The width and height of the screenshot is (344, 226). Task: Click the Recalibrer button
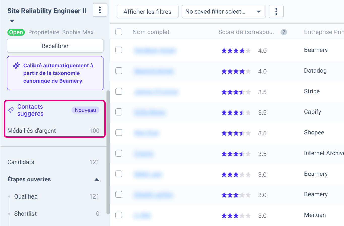[x=55, y=46]
